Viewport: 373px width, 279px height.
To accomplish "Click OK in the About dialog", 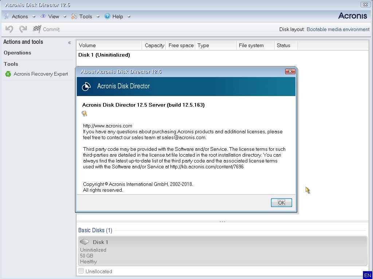I will pos(281,203).
